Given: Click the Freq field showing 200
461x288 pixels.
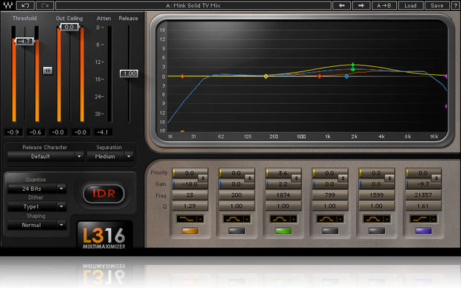Looking at the screenshot, I should 236,195.
